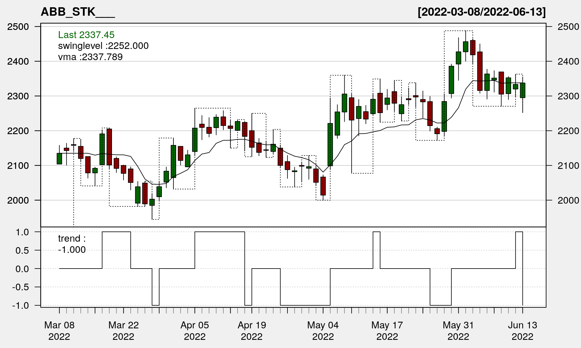This screenshot has width=581, height=348.
Task: Click the 2000 label on right axis
Action: coord(568,200)
